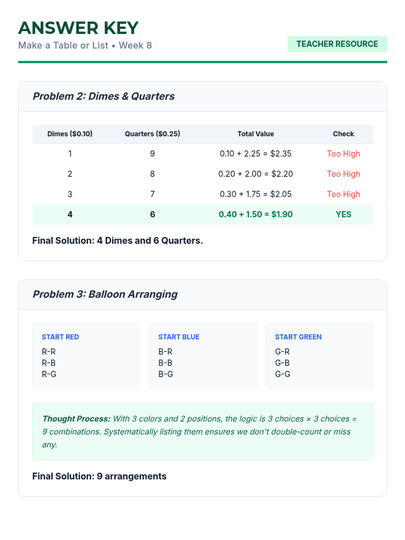Viewport: 405px width, 540px height.
Task: Click the START RED label
Action: pos(60,337)
